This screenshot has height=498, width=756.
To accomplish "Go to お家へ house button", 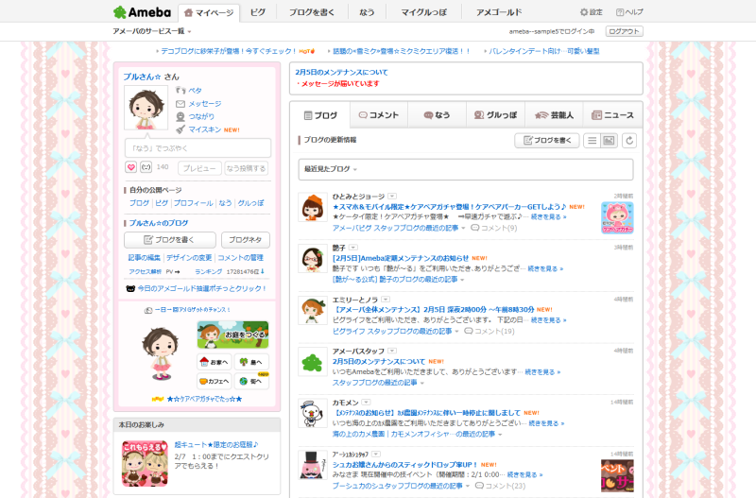I will pyautogui.click(x=215, y=362).
